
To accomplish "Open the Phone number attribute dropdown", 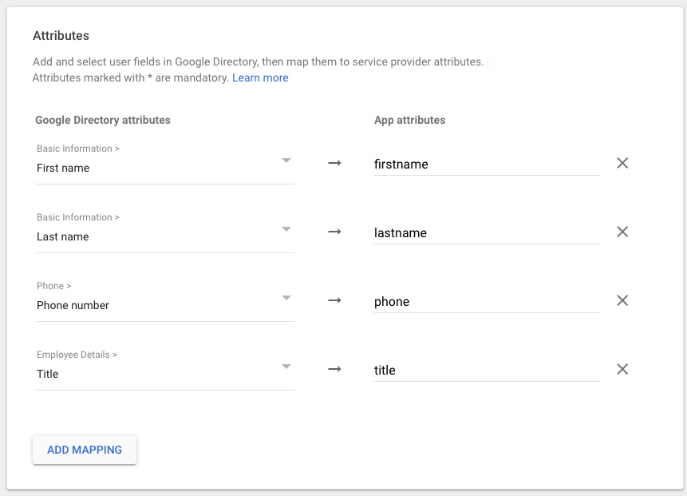I will 164,300.
